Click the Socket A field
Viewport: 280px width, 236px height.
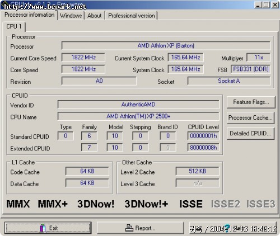coord(229,81)
